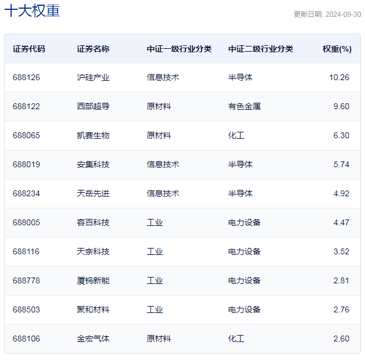This screenshot has width=365, height=360.
Task: Select security name 金宏气体
Action: [93, 339]
